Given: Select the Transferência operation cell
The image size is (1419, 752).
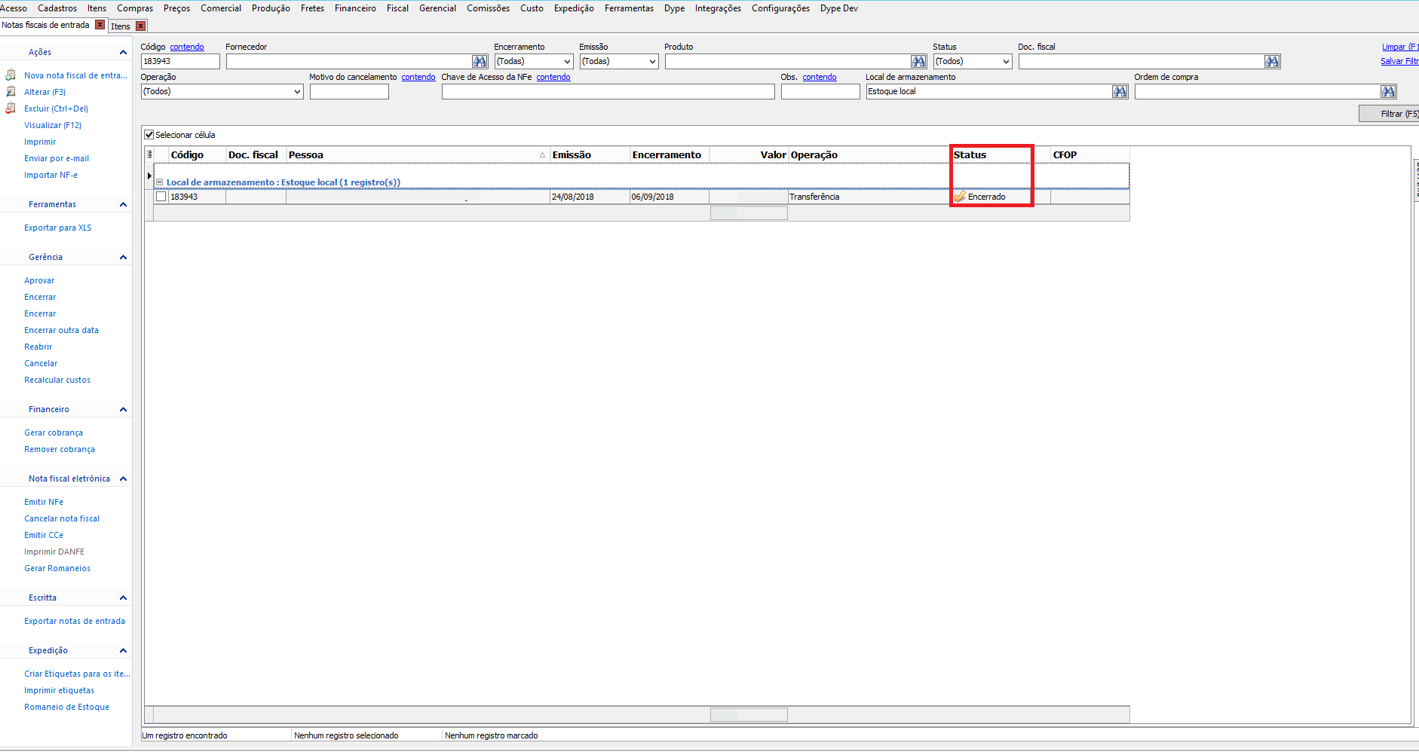Looking at the screenshot, I should [x=869, y=197].
